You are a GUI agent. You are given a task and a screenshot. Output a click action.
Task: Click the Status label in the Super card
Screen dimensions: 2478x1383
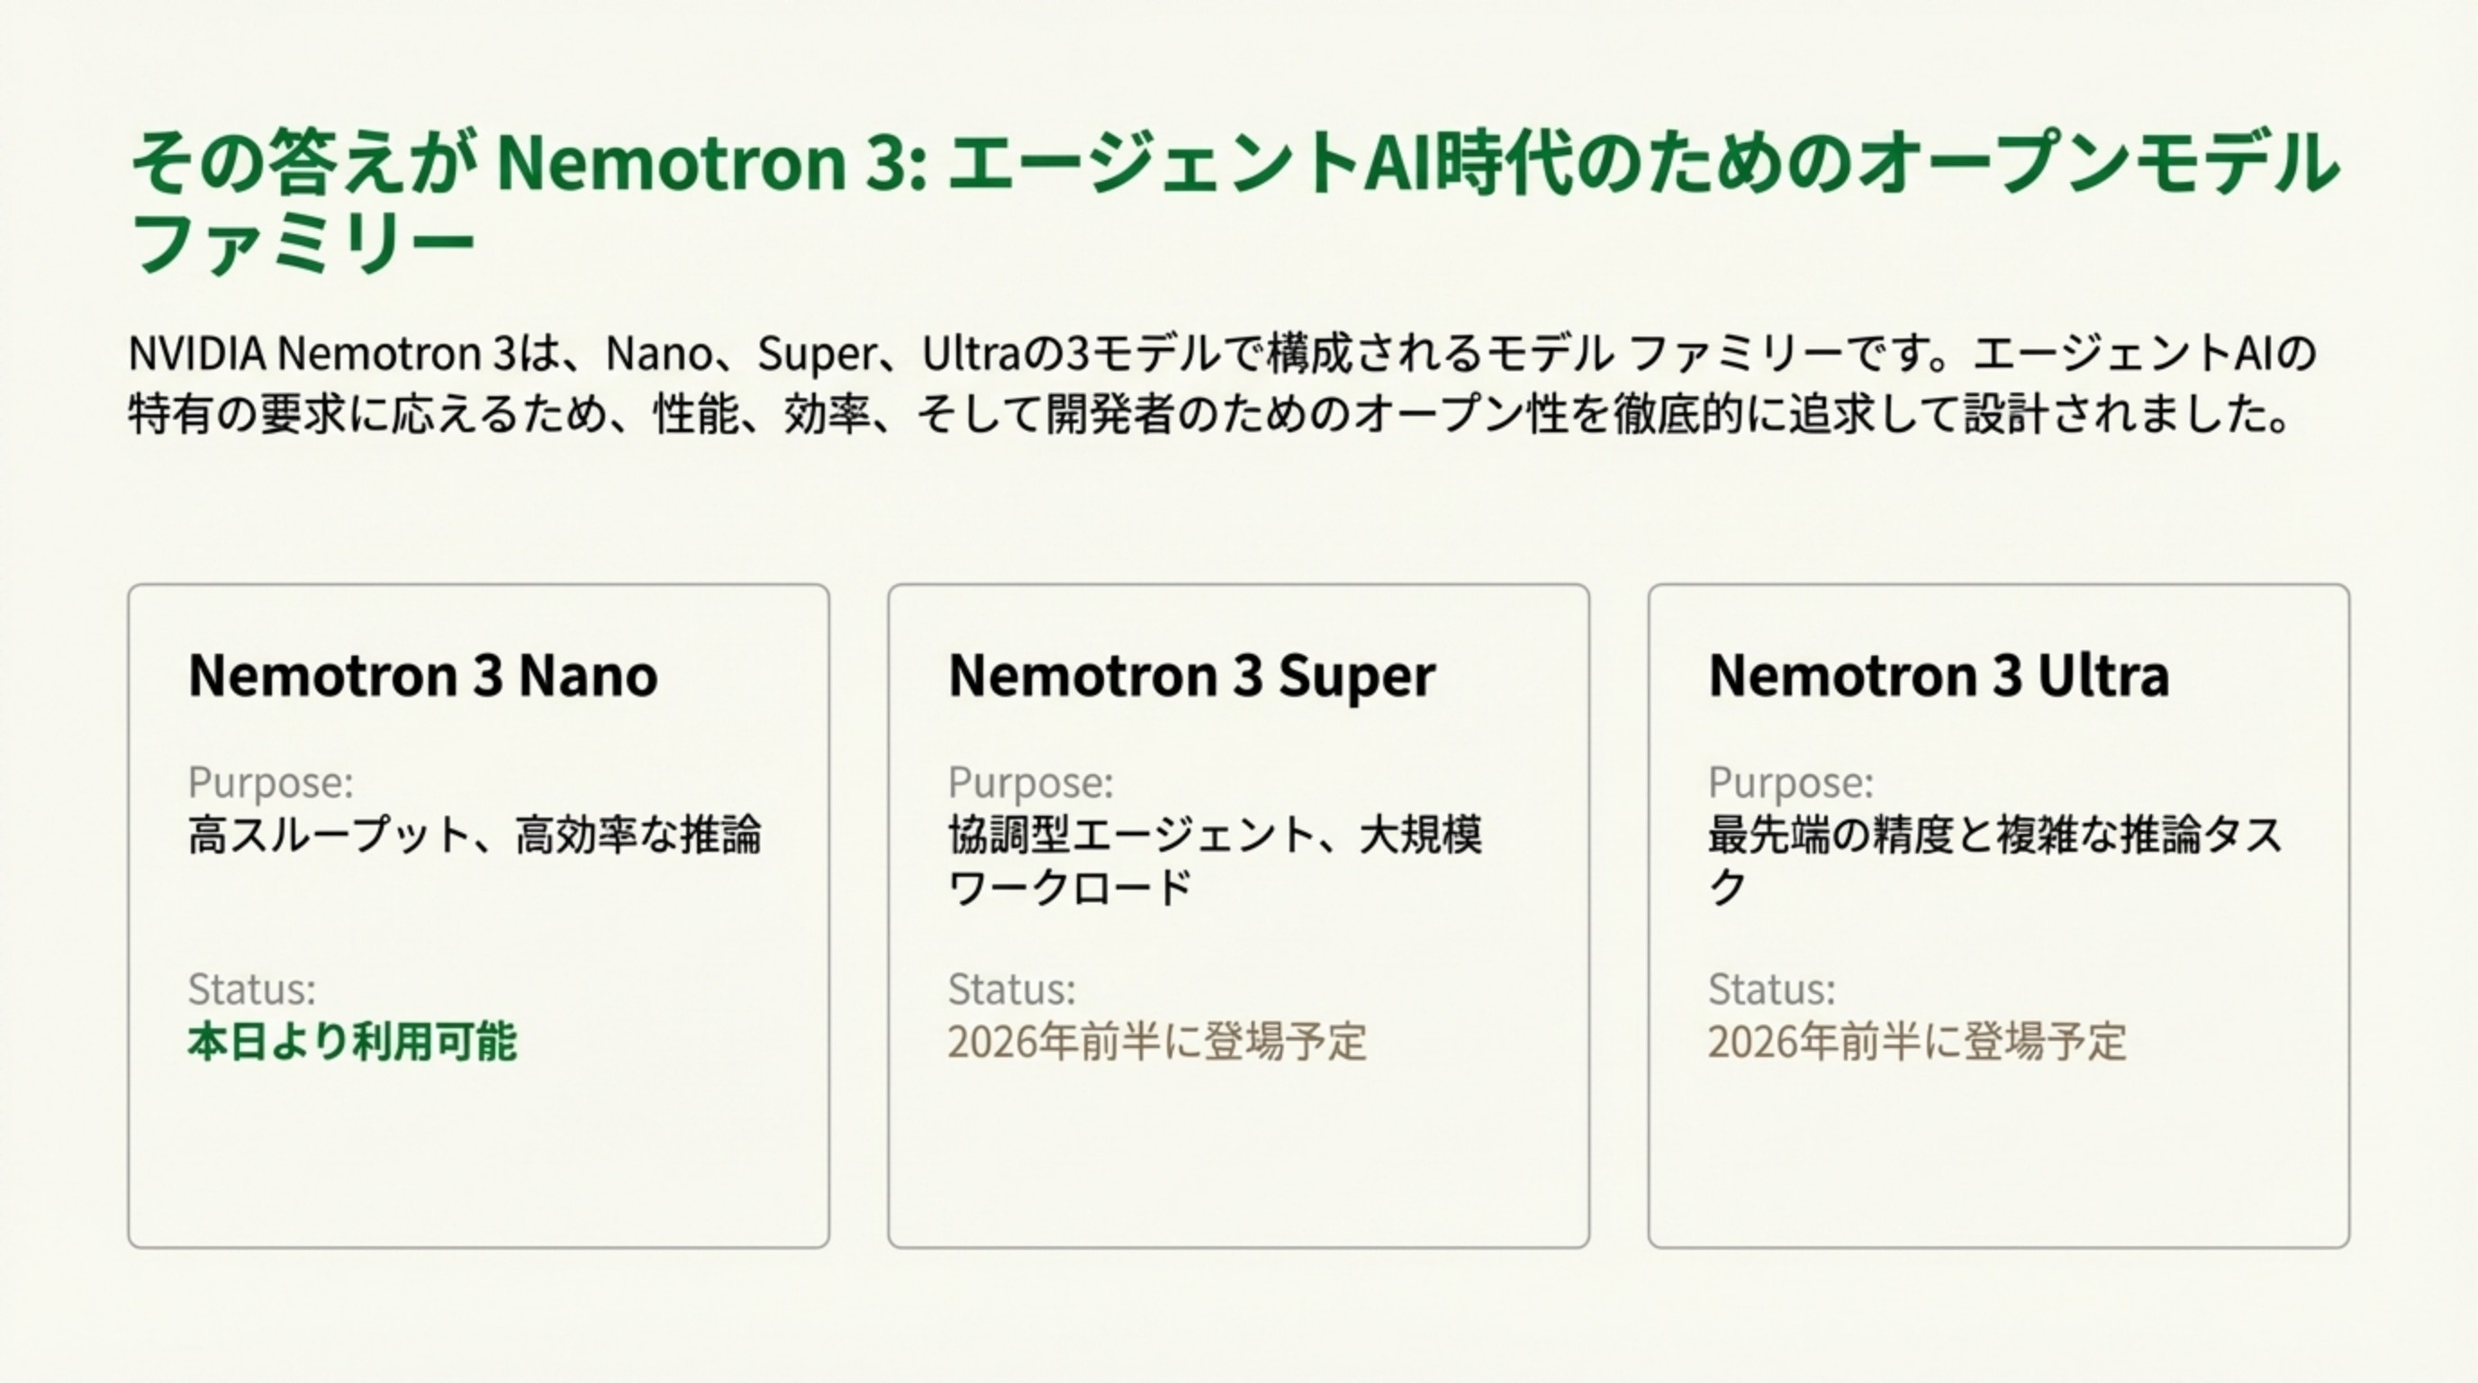point(1012,989)
